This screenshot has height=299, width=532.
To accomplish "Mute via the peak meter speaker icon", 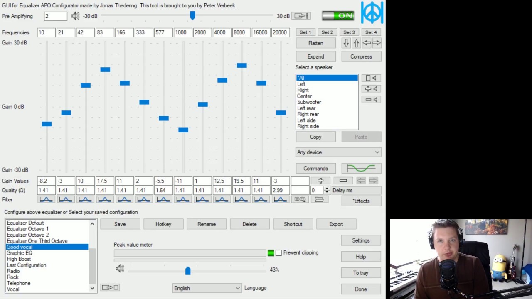I will [120, 269].
